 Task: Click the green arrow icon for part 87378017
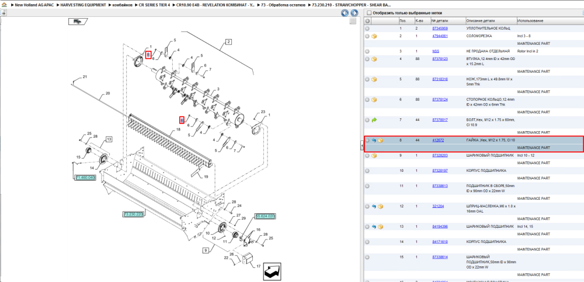click(374, 120)
